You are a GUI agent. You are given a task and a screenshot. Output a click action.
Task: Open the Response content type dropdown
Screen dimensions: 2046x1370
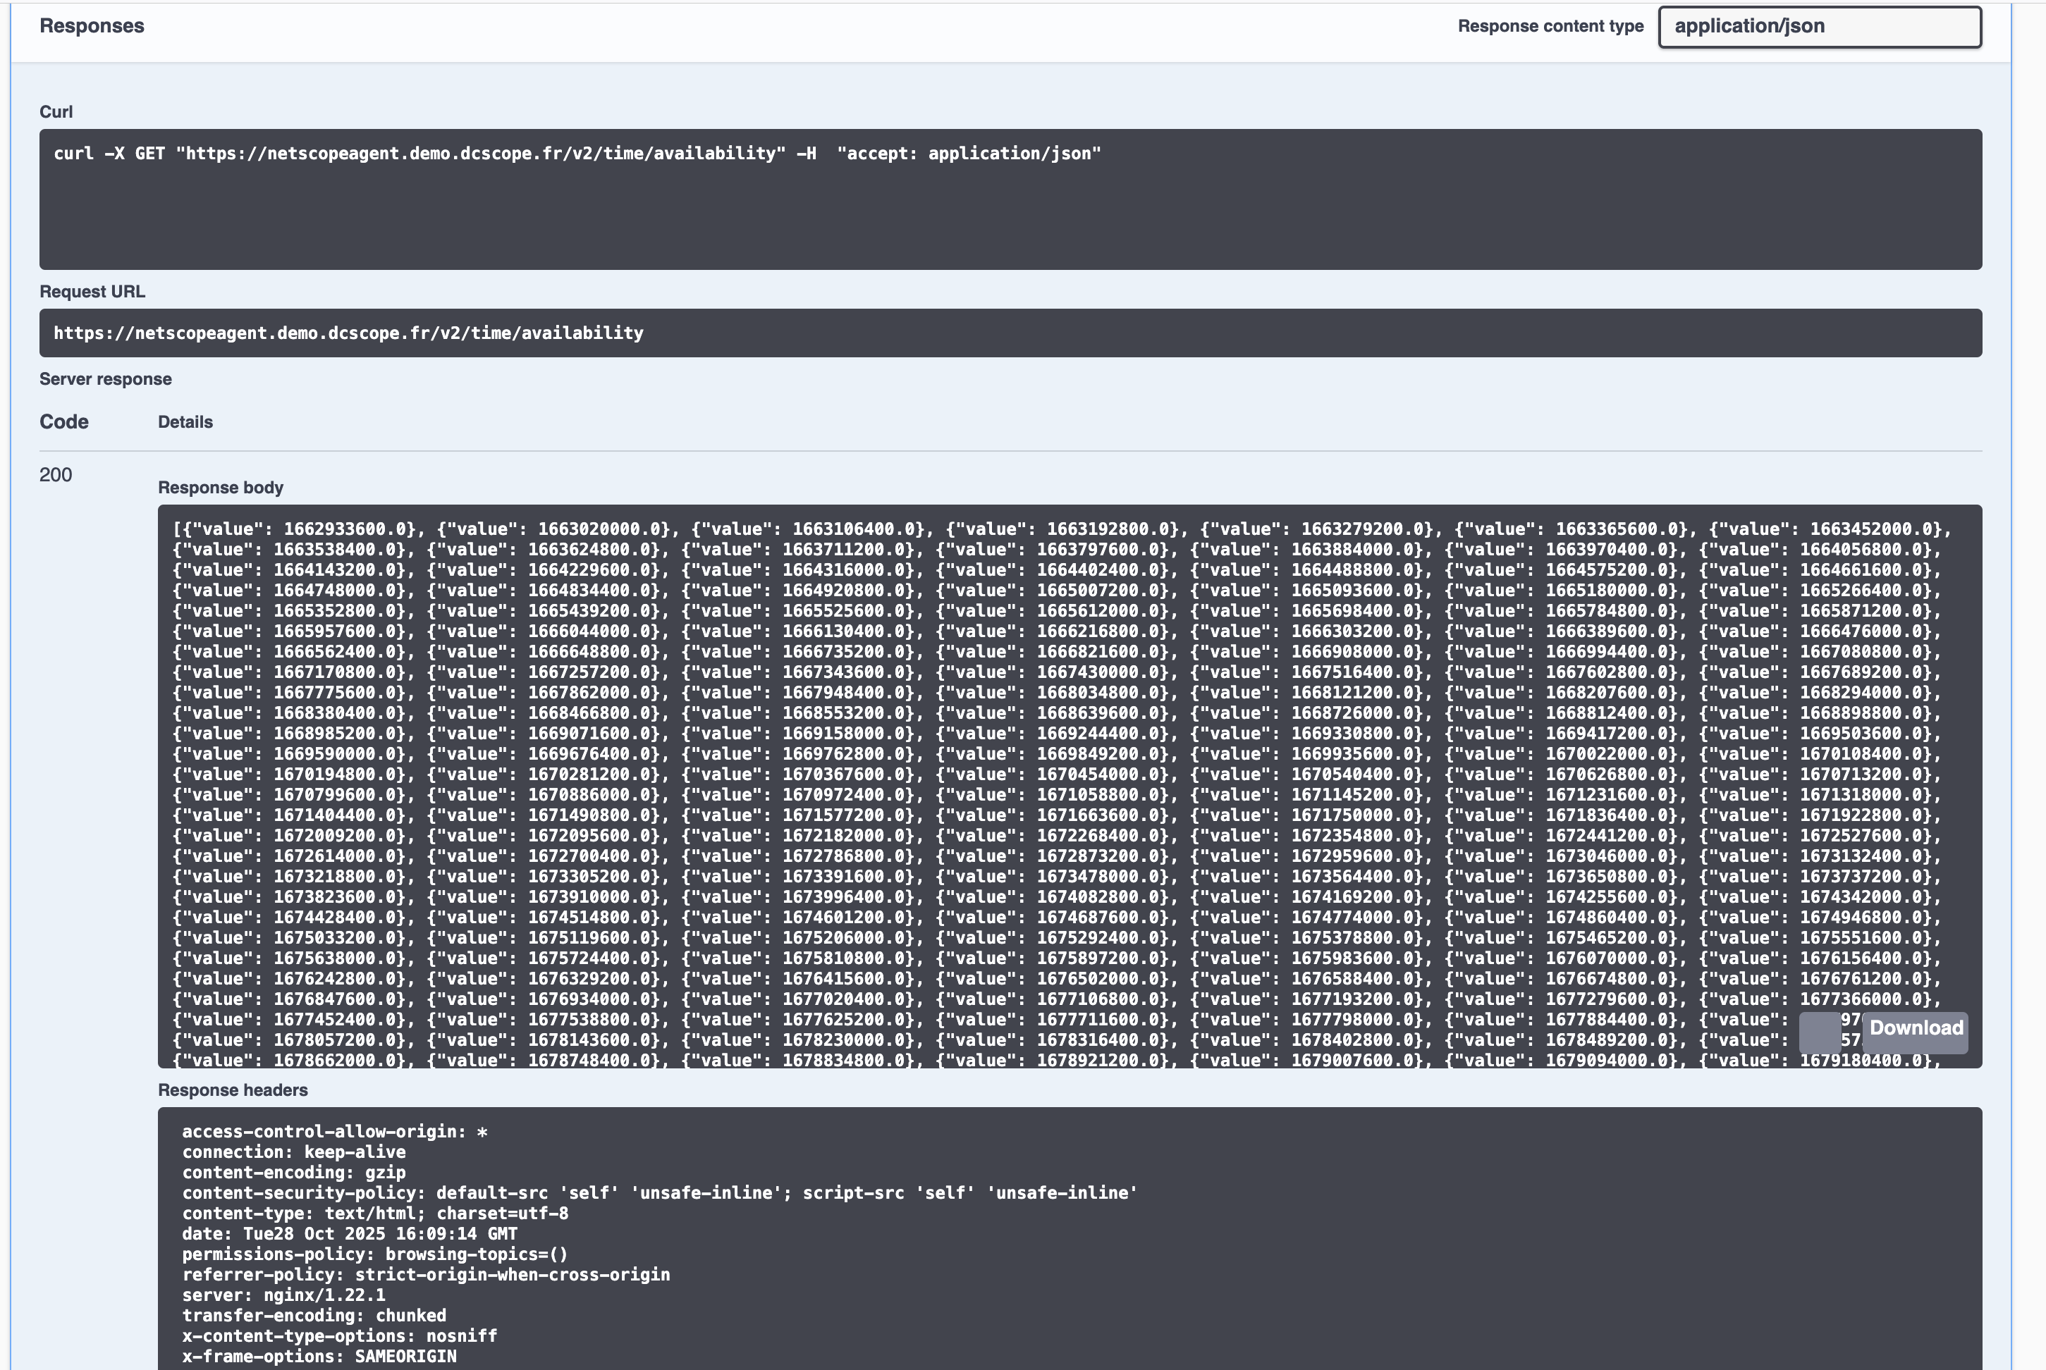pos(1819,26)
